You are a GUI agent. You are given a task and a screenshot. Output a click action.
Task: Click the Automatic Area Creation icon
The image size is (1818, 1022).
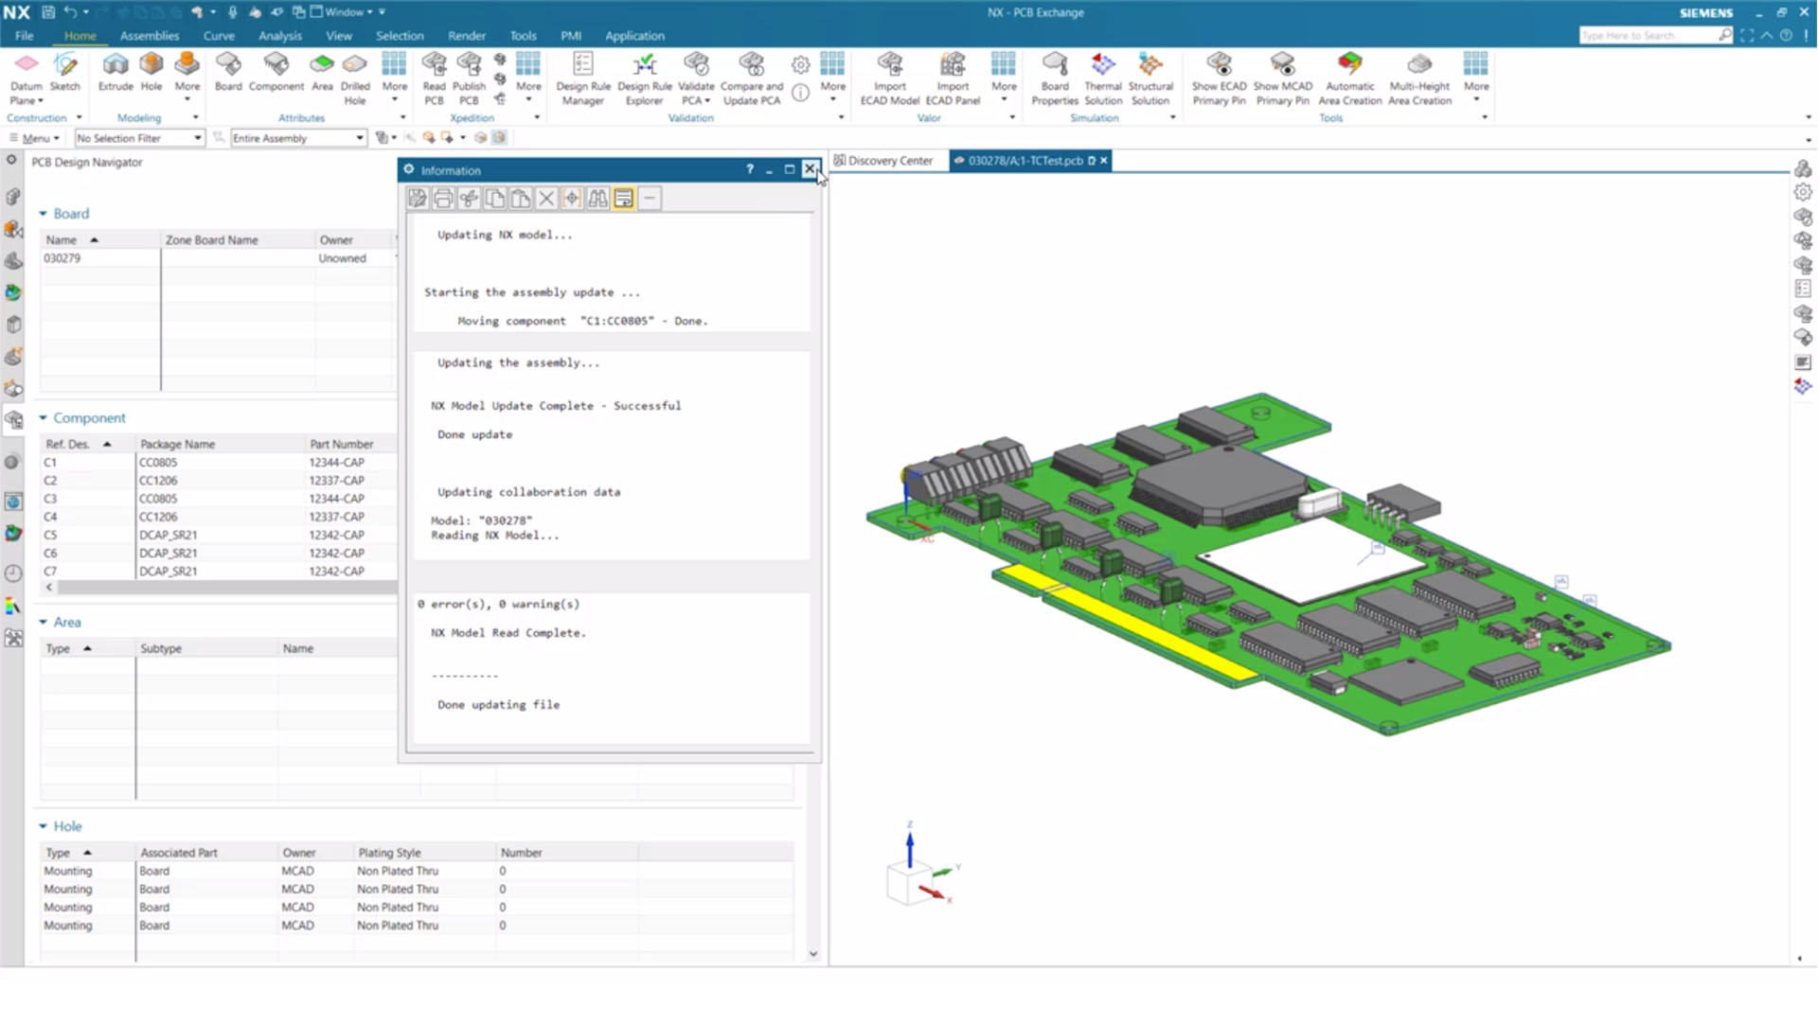pyautogui.click(x=1350, y=76)
